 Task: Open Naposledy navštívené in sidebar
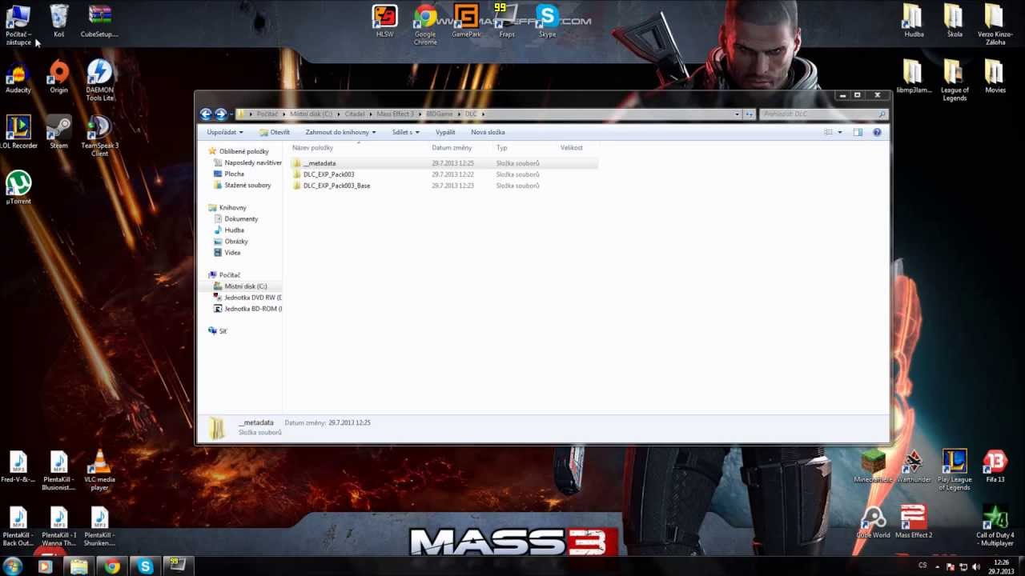(x=252, y=162)
